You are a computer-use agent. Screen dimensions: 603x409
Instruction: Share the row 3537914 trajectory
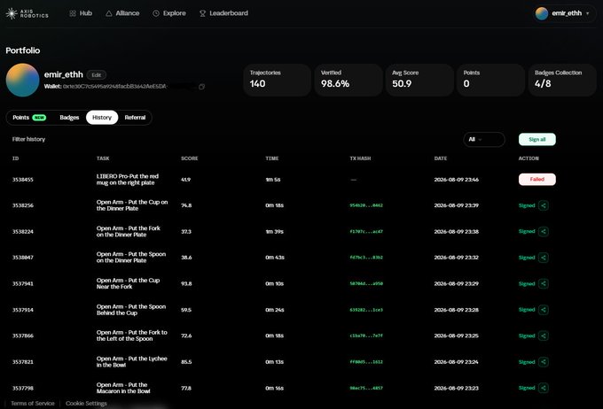point(544,310)
